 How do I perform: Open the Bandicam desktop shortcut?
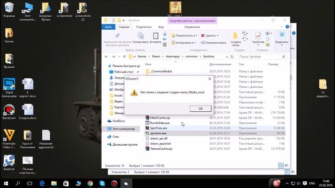[9, 112]
